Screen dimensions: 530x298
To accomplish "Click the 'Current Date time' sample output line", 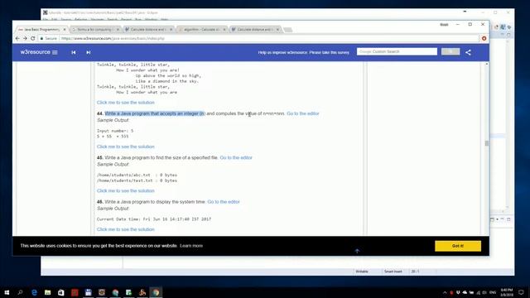I will point(154,219).
